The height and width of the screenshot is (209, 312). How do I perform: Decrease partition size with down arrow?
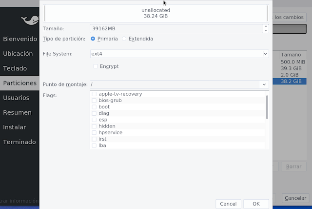(266, 31)
